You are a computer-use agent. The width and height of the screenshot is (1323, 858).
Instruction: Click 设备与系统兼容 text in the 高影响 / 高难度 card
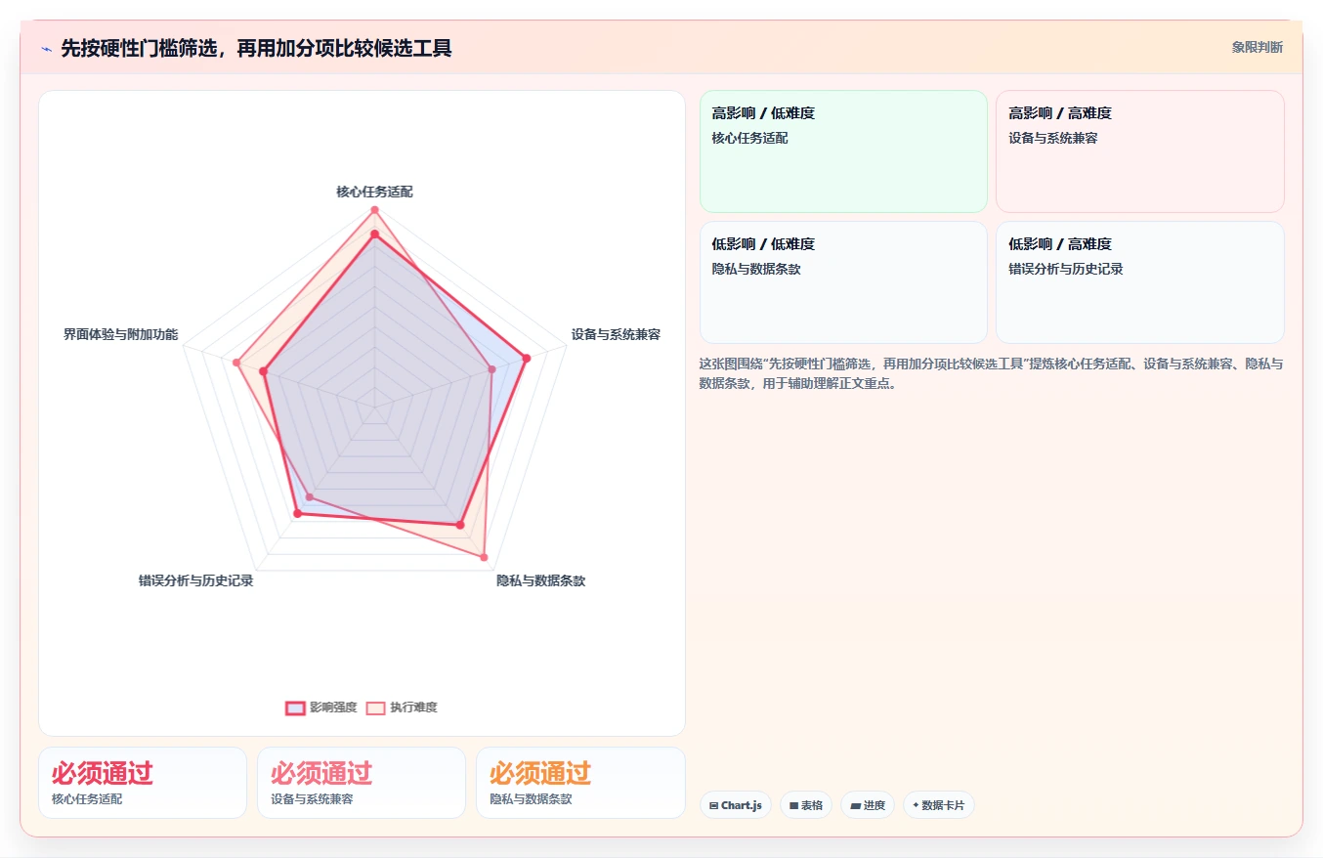tap(1053, 138)
